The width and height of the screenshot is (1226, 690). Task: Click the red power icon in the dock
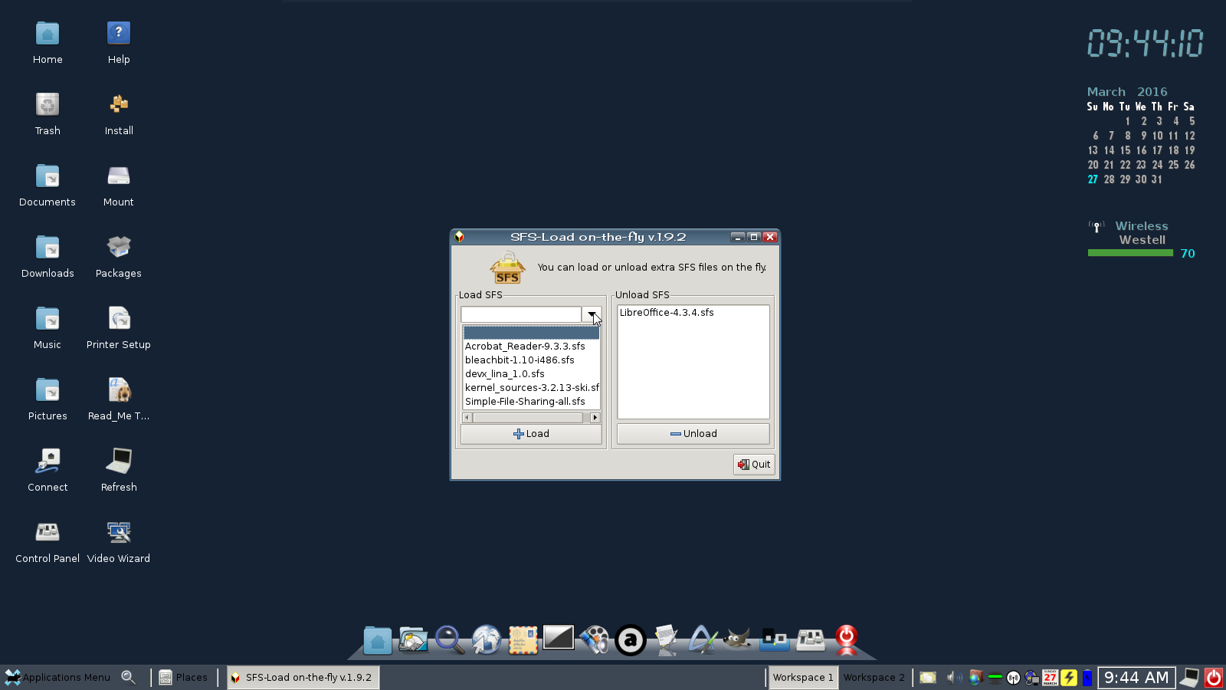point(847,640)
